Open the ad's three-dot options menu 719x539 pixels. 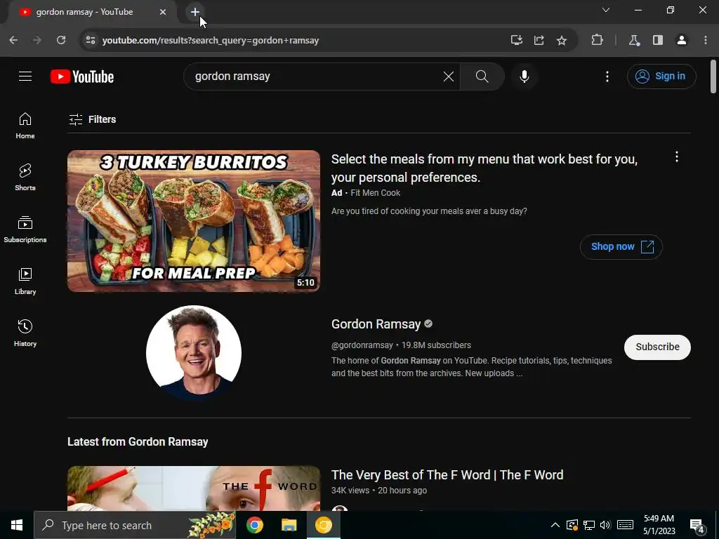677,157
